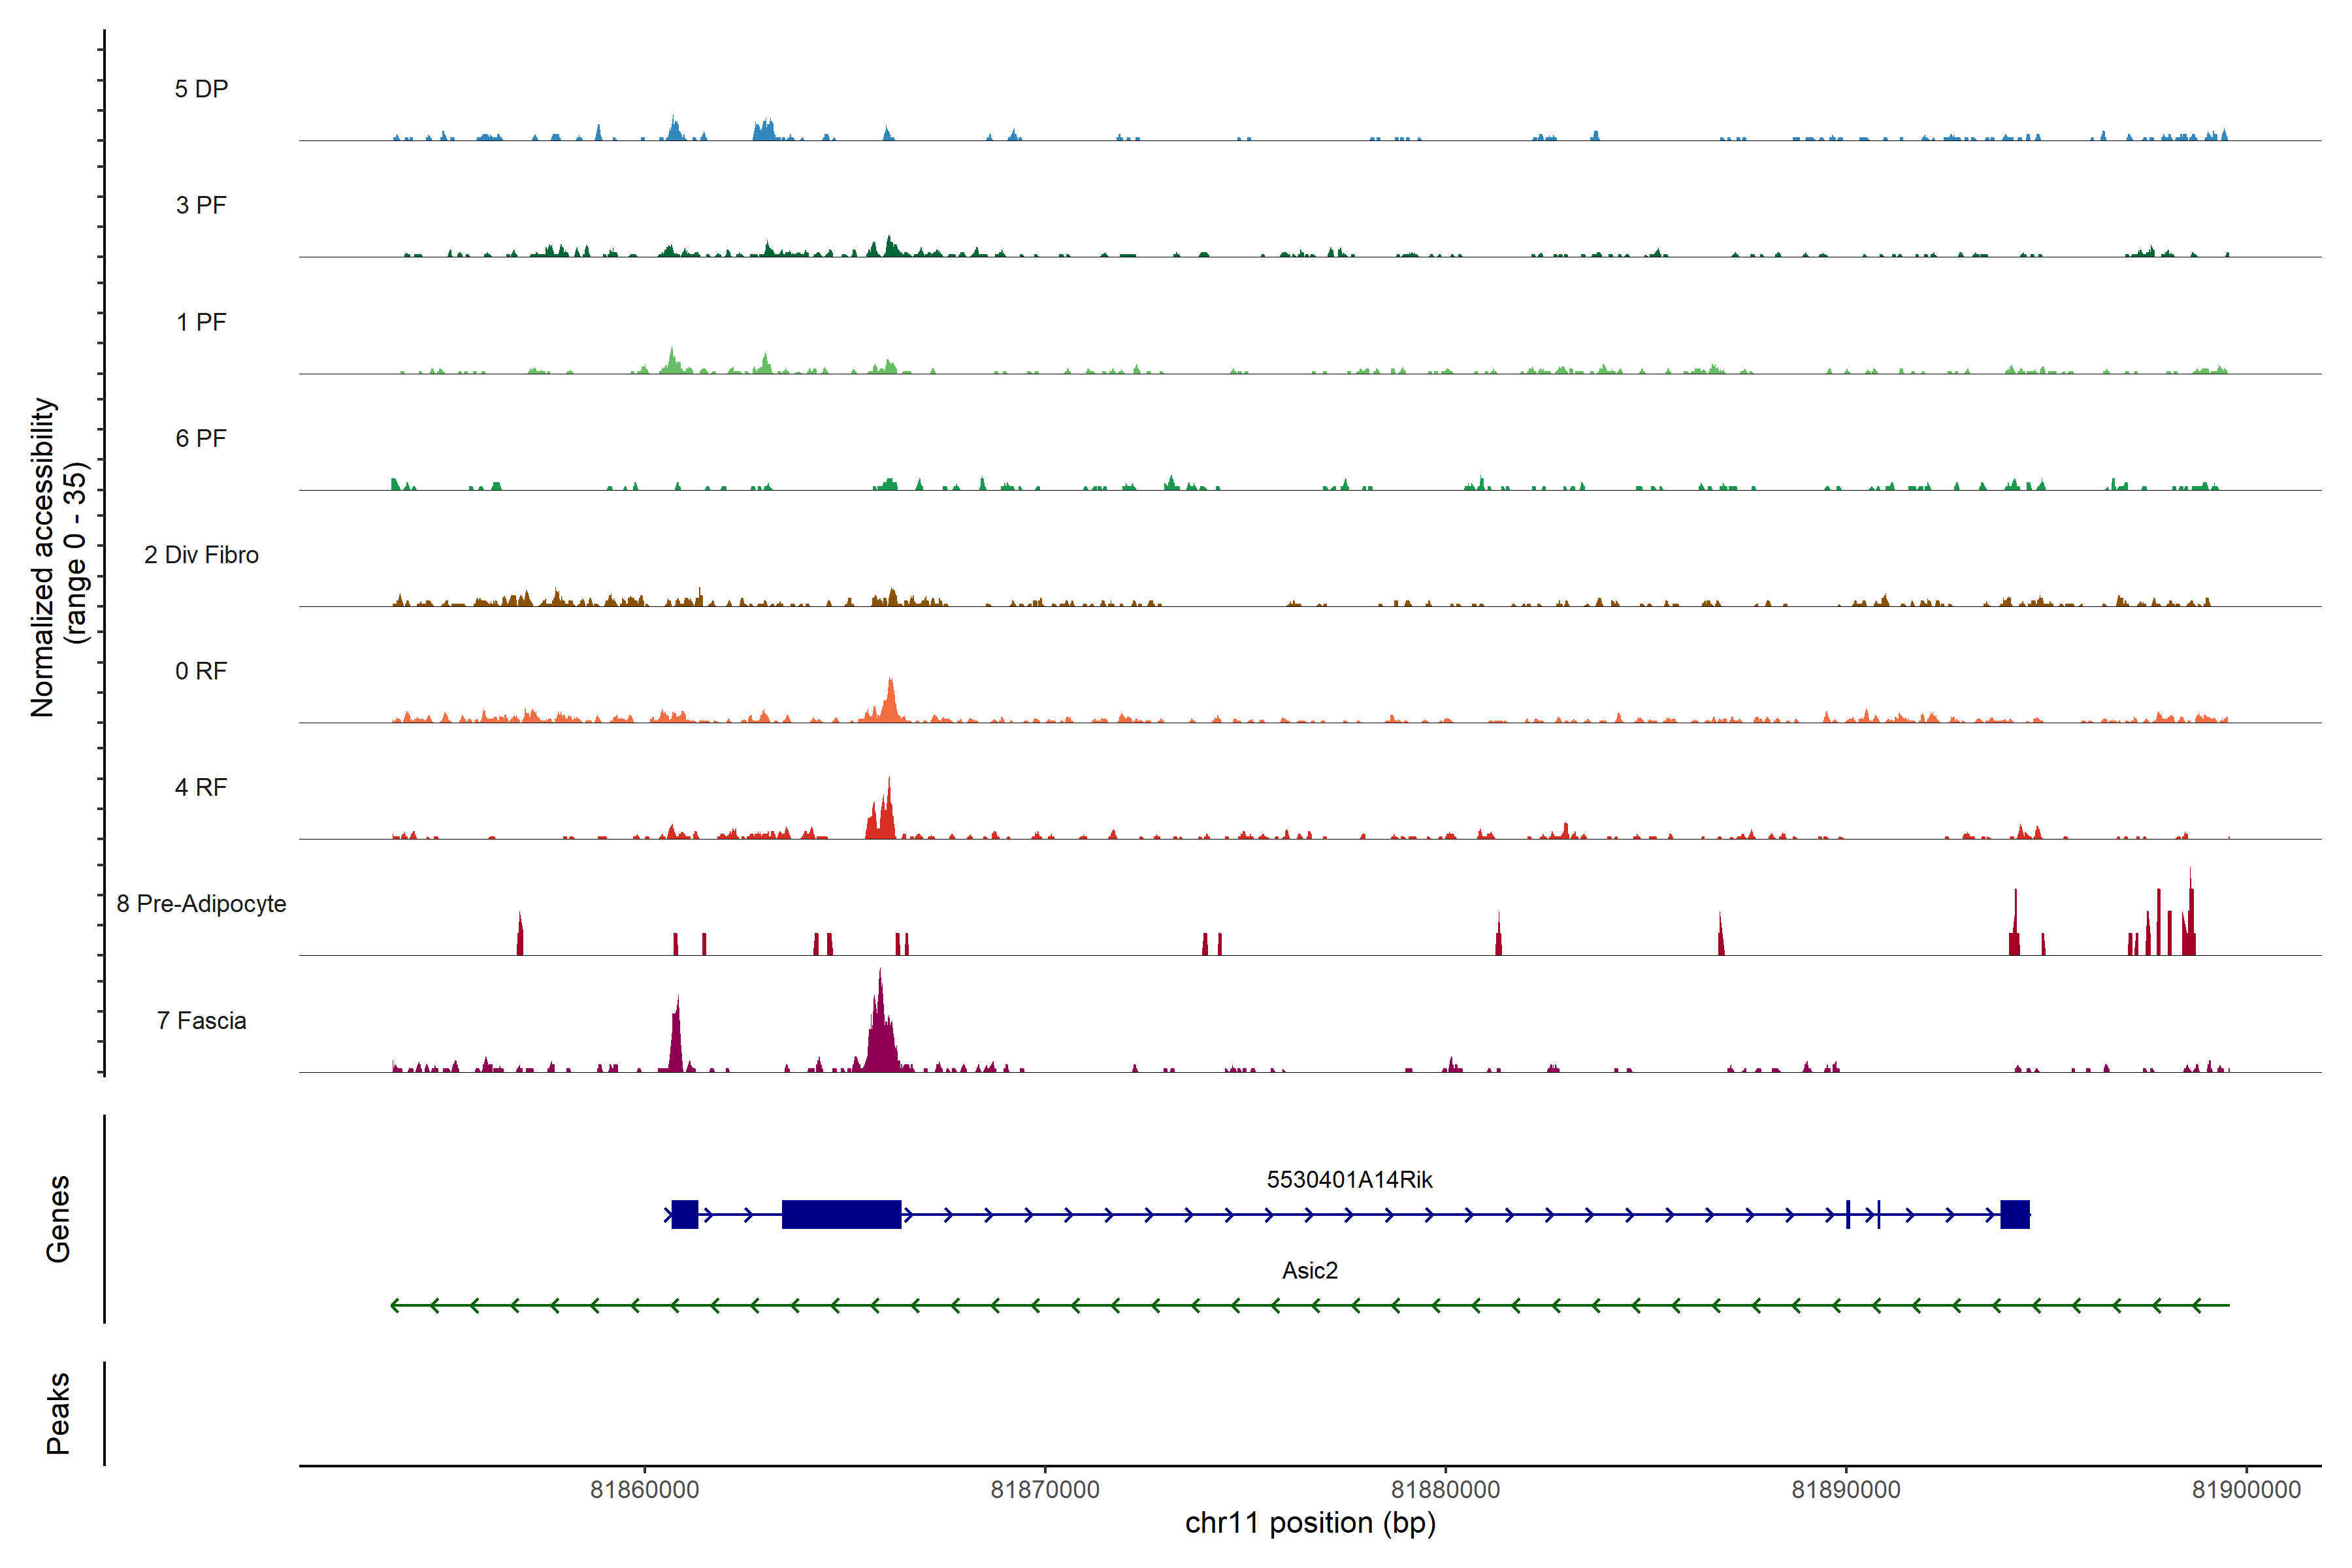The width and height of the screenshot is (2352, 1568).
Task: Select the 8 Pre-Adipocyte label
Action: tap(201, 904)
